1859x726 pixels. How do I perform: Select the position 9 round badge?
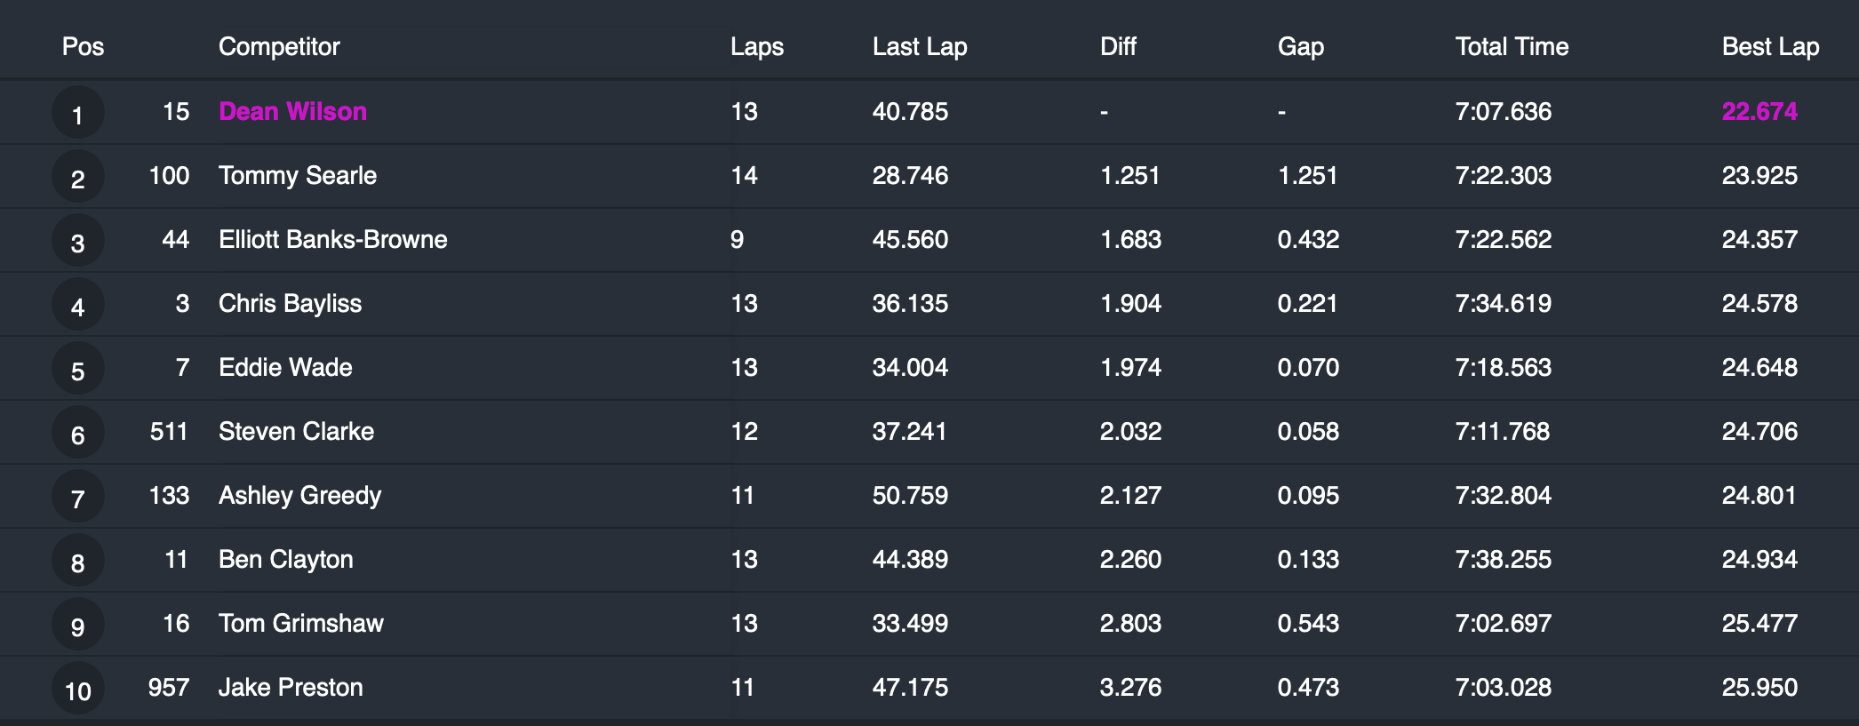point(78,625)
